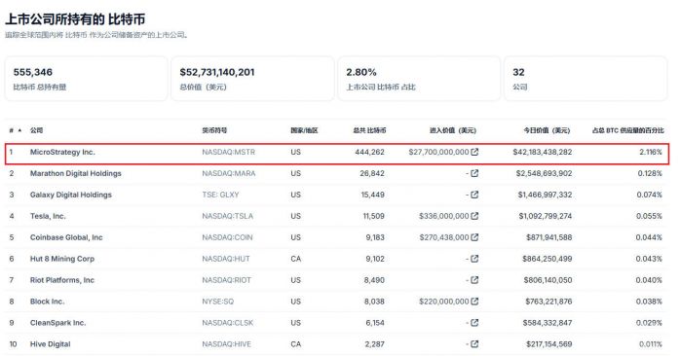This screenshot has width=681, height=356.
Task: Open external link icon in Tesla row
Action: 474,216
